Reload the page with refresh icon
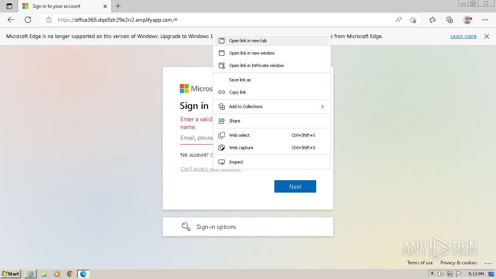Viewport: 496px width, 279px height. 28,20
